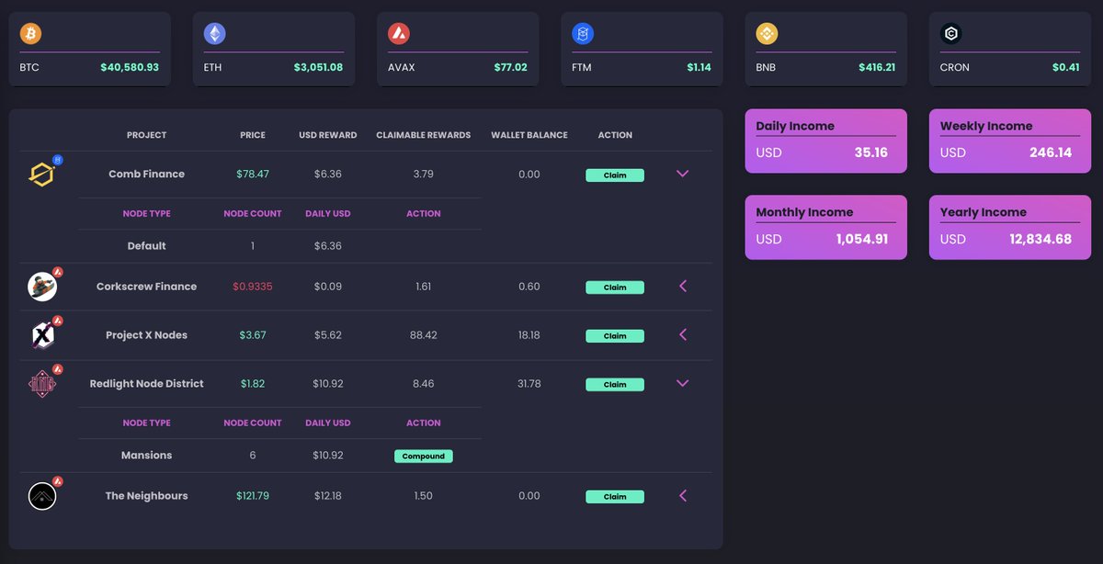1103x564 pixels.
Task: Compound the Mansions node rewards
Action: tap(424, 456)
